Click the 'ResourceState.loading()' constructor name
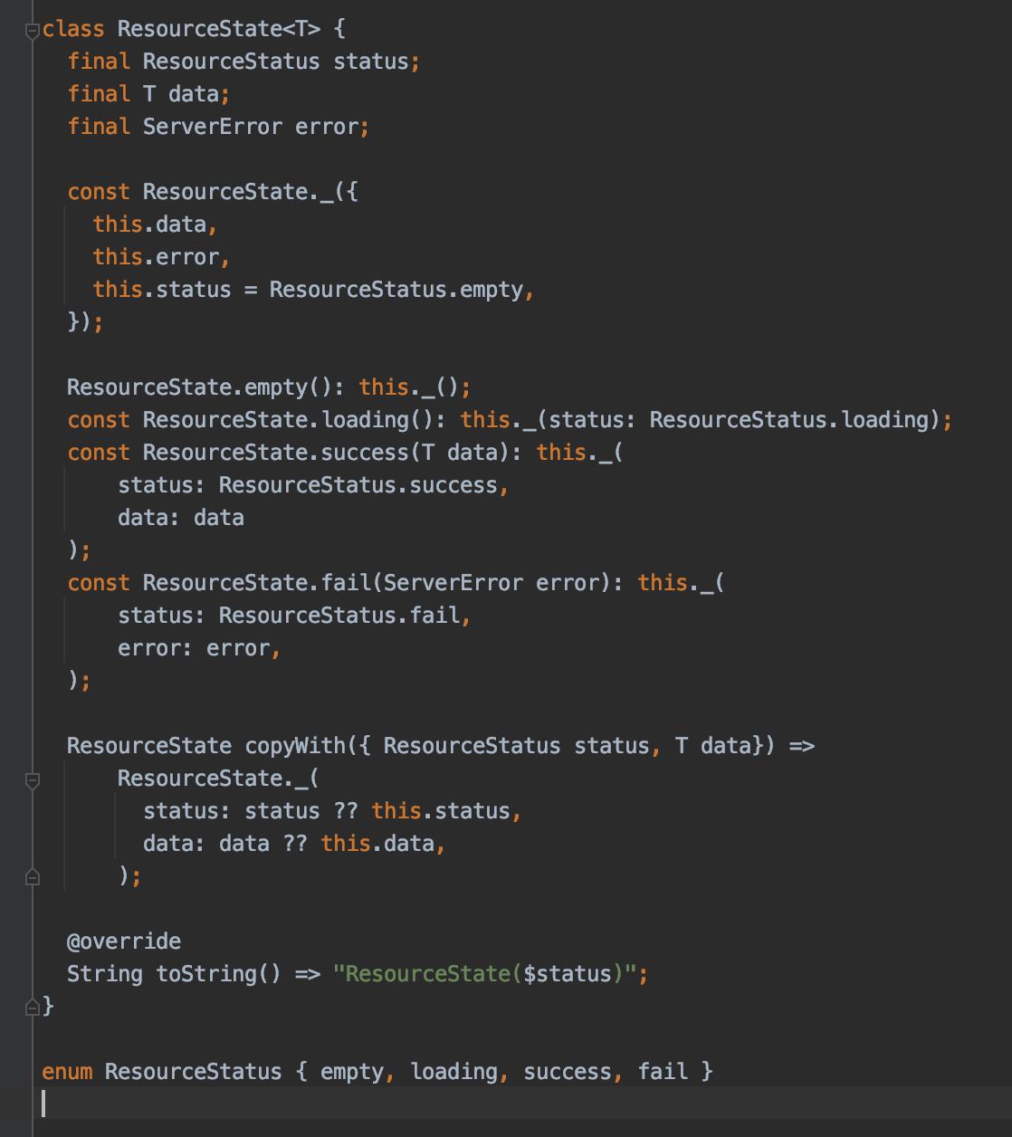Viewport: 1012px width, 1137px height. coord(289,420)
